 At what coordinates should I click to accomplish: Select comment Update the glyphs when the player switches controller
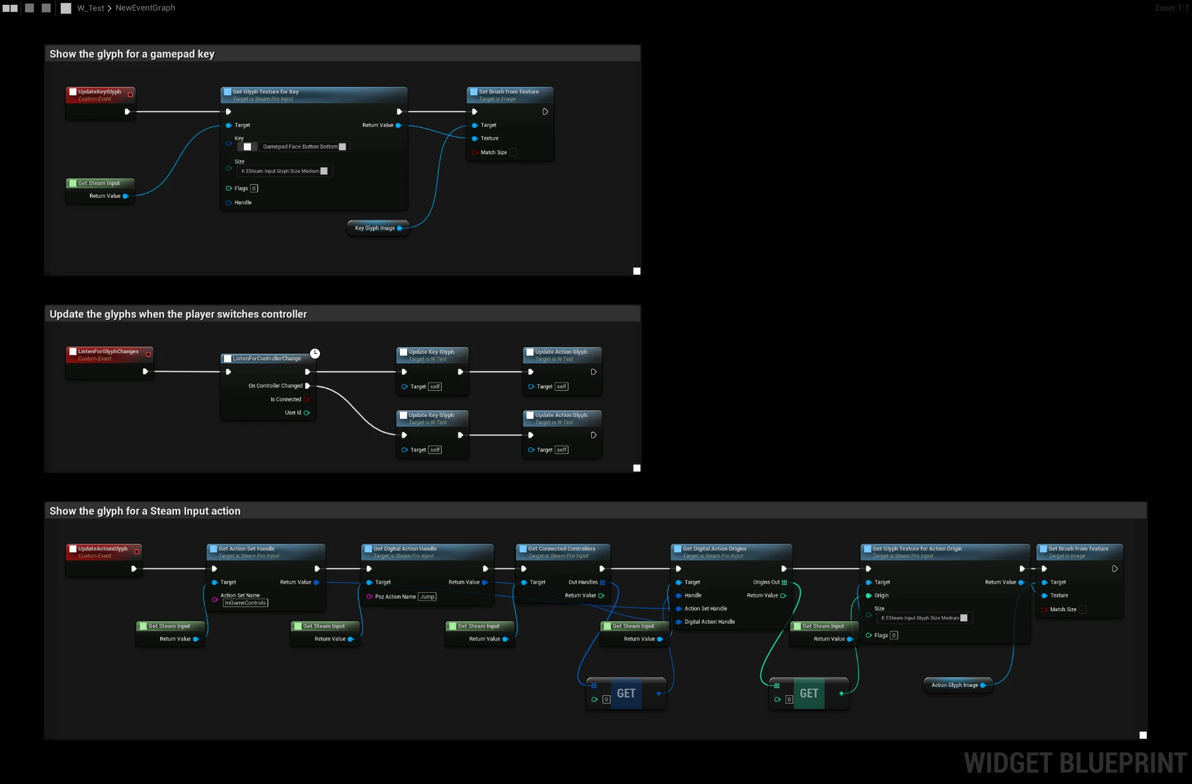343,314
